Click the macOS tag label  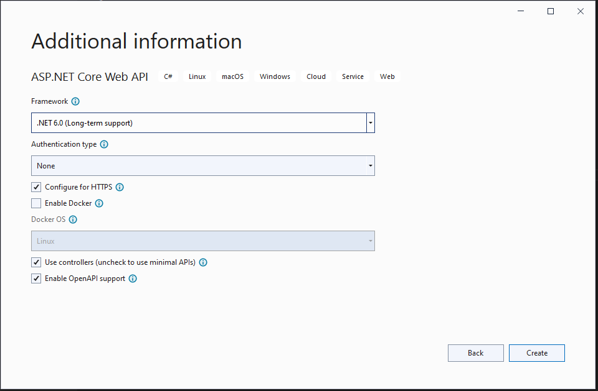point(232,76)
